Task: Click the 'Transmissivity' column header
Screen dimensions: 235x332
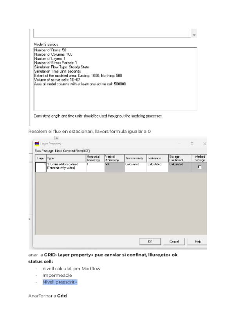Action: 136,159
